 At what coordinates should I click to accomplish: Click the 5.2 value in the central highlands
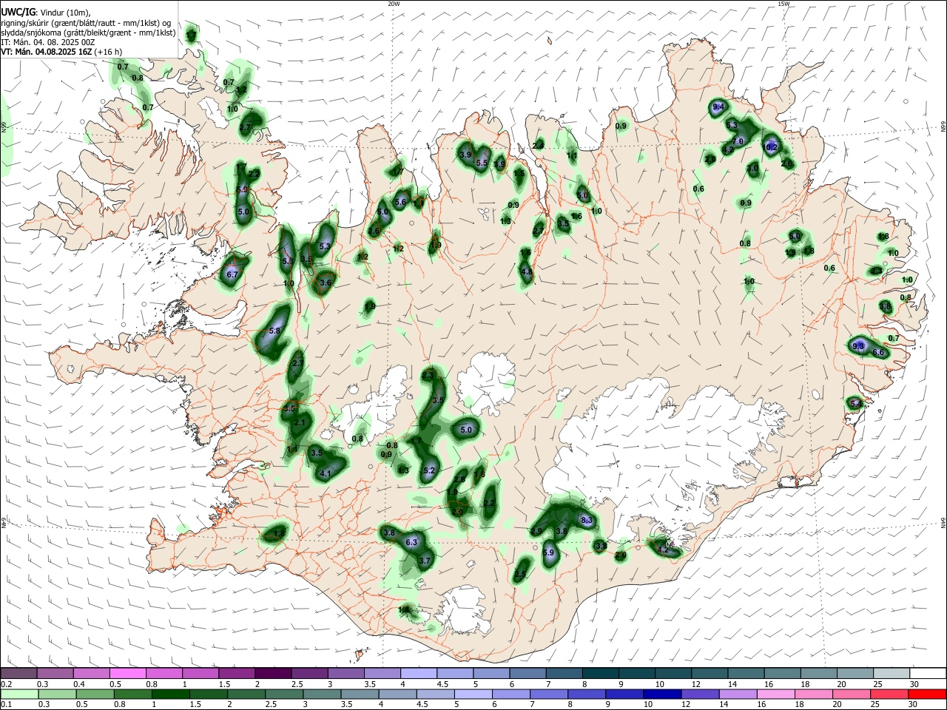point(430,470)
